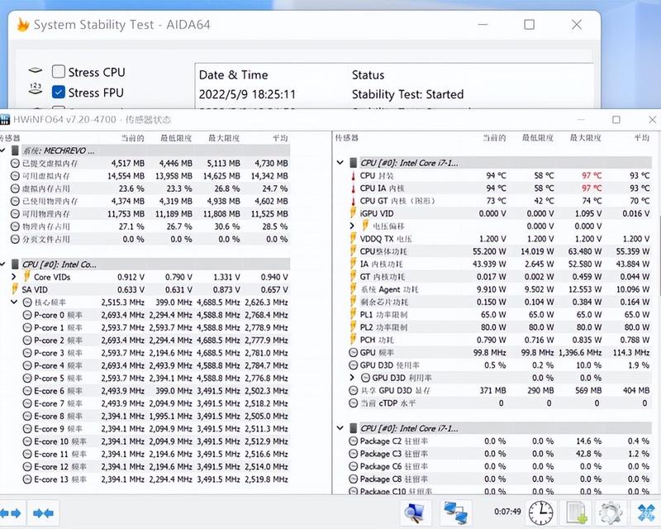Image resolution: width=661 pixels, height=529 pixels.
Task: Click the clock icon beside E-core 13 频率
Action: (27, 479)
